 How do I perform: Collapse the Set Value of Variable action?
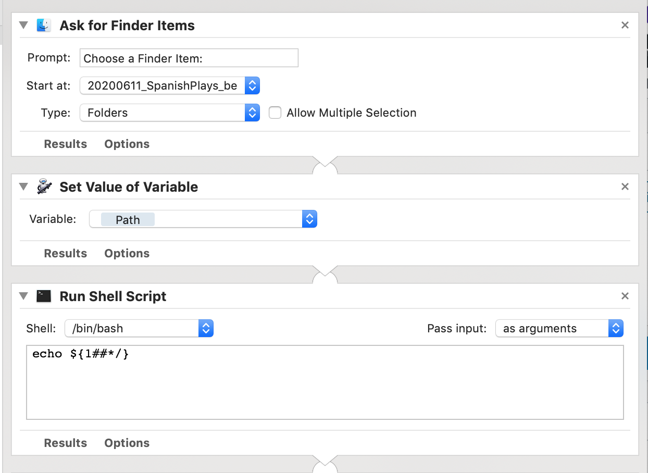[x=23, y=187]
